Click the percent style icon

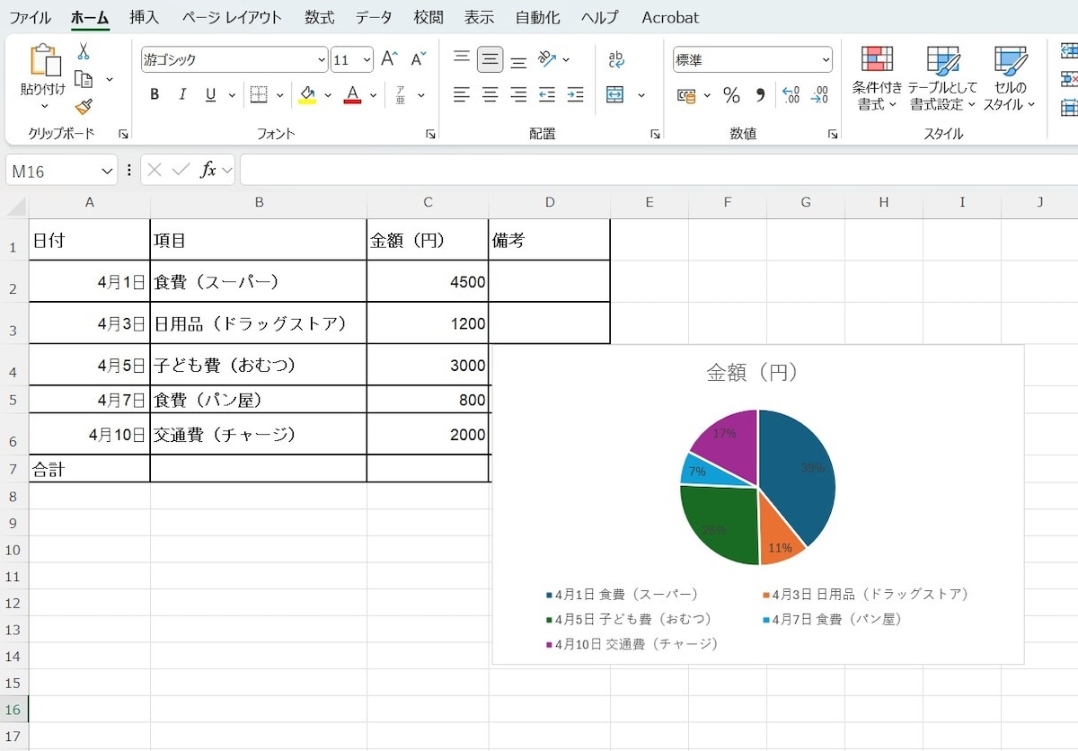(x=731, y=95)
